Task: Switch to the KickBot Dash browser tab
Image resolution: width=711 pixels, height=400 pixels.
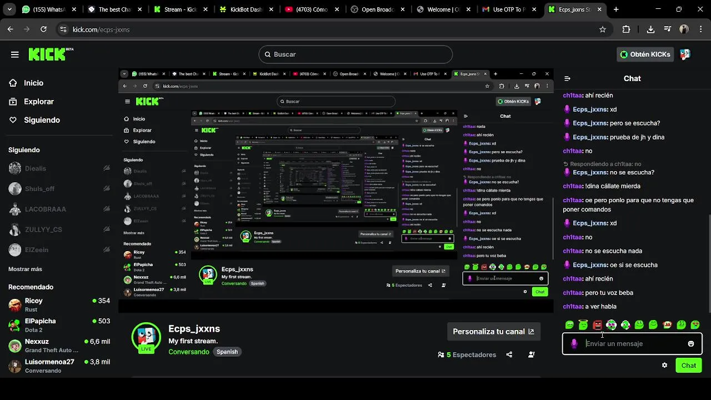Action: pyautogui.click(x=246, y=9)
